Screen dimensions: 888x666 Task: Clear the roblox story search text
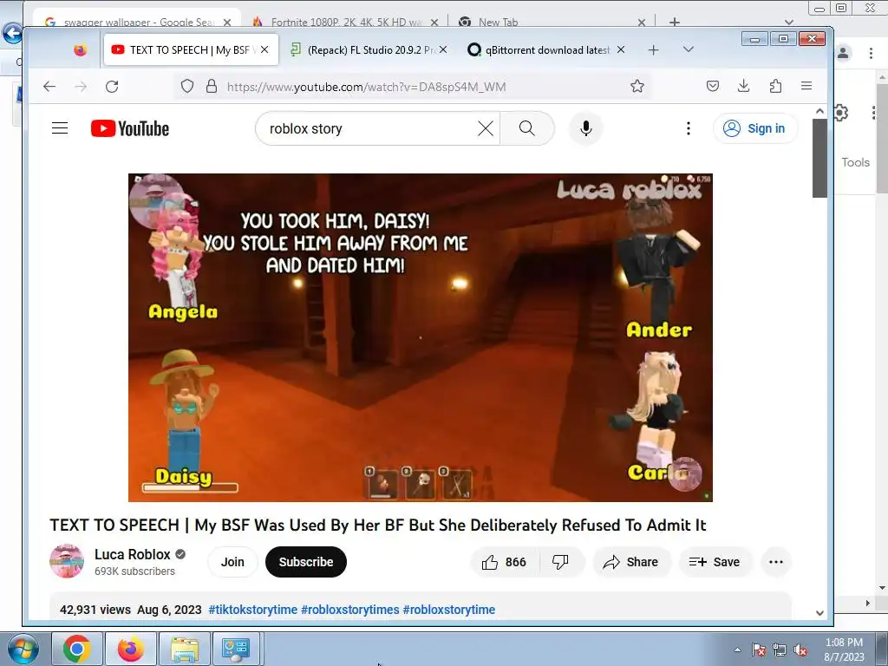click(486, 128)
